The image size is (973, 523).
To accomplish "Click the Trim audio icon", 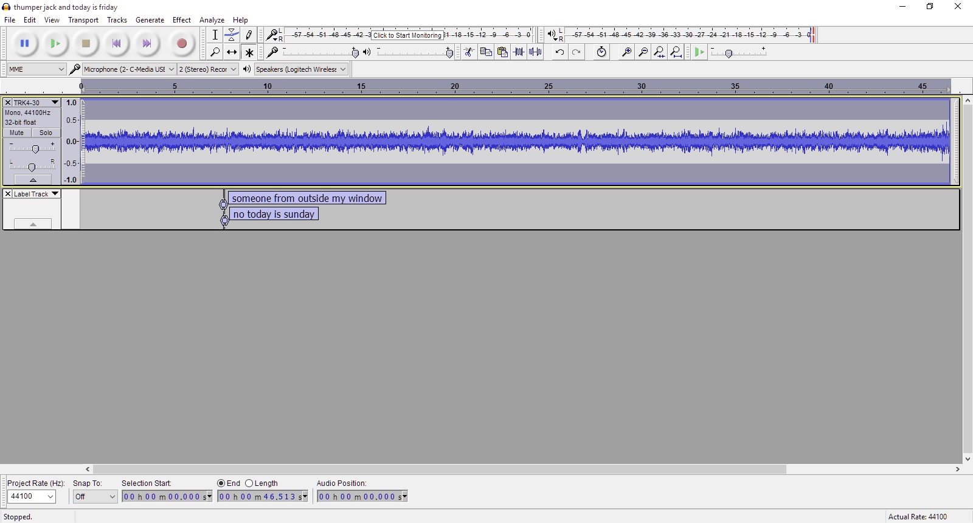I will pyautogui.click(x=519, y=52).
